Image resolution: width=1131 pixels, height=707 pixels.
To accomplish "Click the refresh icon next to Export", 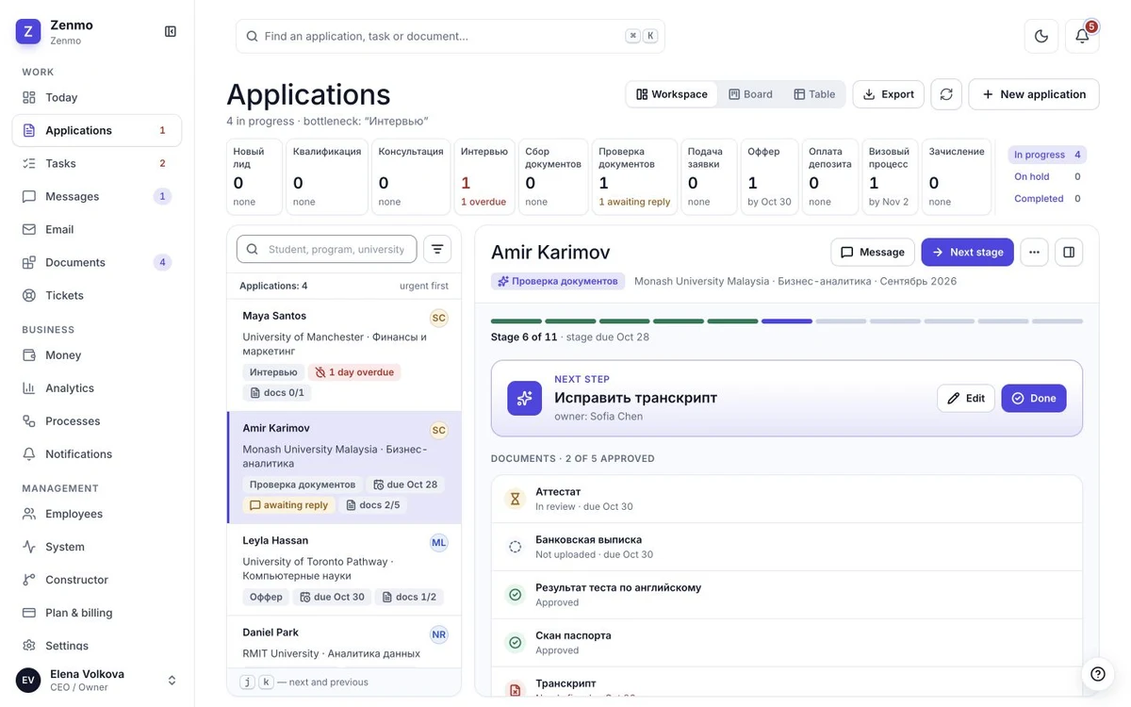I will coord(946,94).
